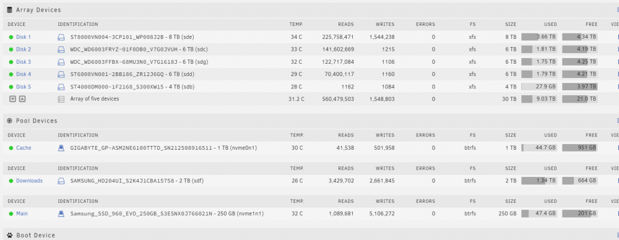
Task: Click the Disk 1 used space bar
Action: click(x=539, y=37)
